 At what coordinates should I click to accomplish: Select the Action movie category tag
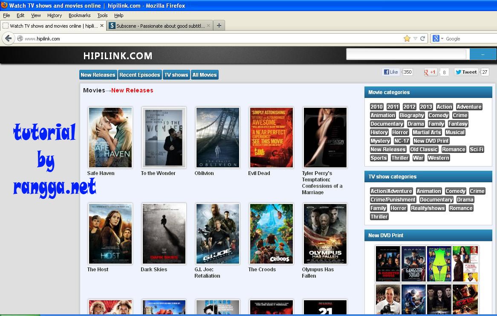click(445, 107)
